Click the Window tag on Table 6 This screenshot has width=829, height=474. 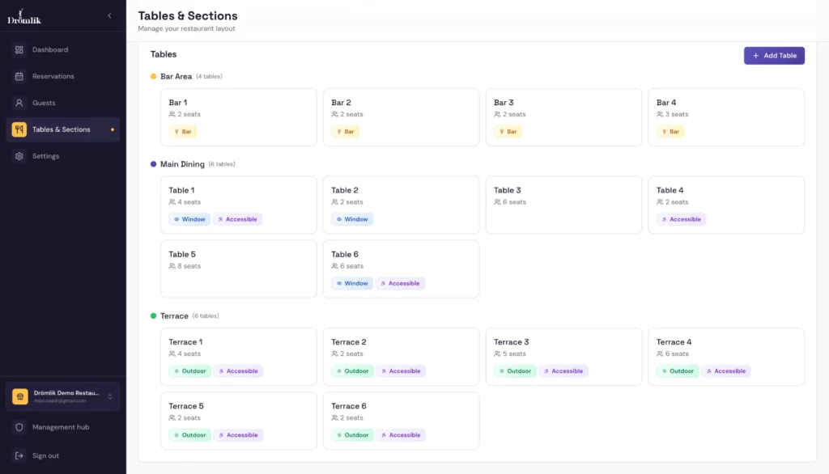coord(352,283)
